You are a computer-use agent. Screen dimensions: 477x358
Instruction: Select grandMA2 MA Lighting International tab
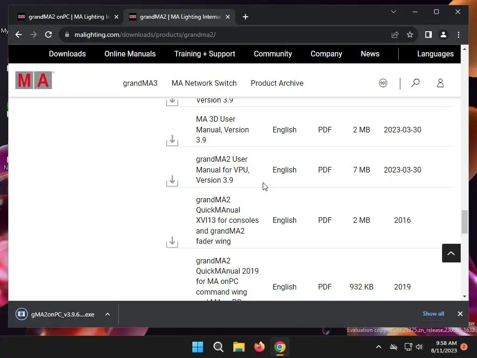pos(179,17)
